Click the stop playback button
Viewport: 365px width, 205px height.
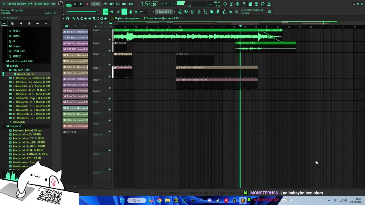coord(81,4)
